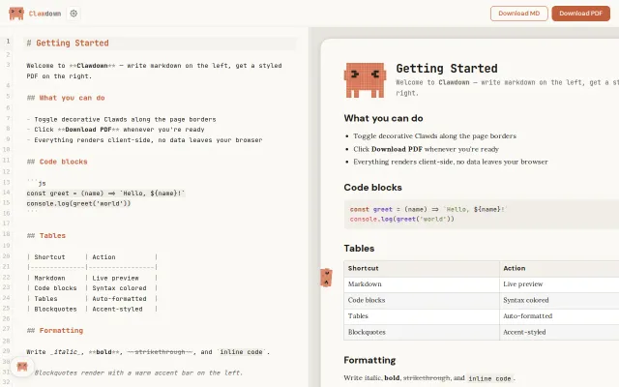
Task: Click the Download PDF button
Action: [580, 14]
